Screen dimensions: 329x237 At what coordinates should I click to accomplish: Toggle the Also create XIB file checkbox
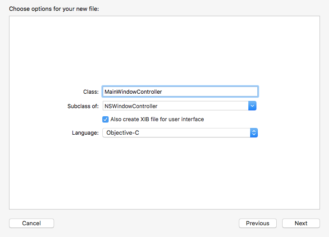(105, 119)
